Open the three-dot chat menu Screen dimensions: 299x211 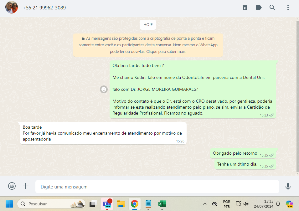[x=288, y=8]
